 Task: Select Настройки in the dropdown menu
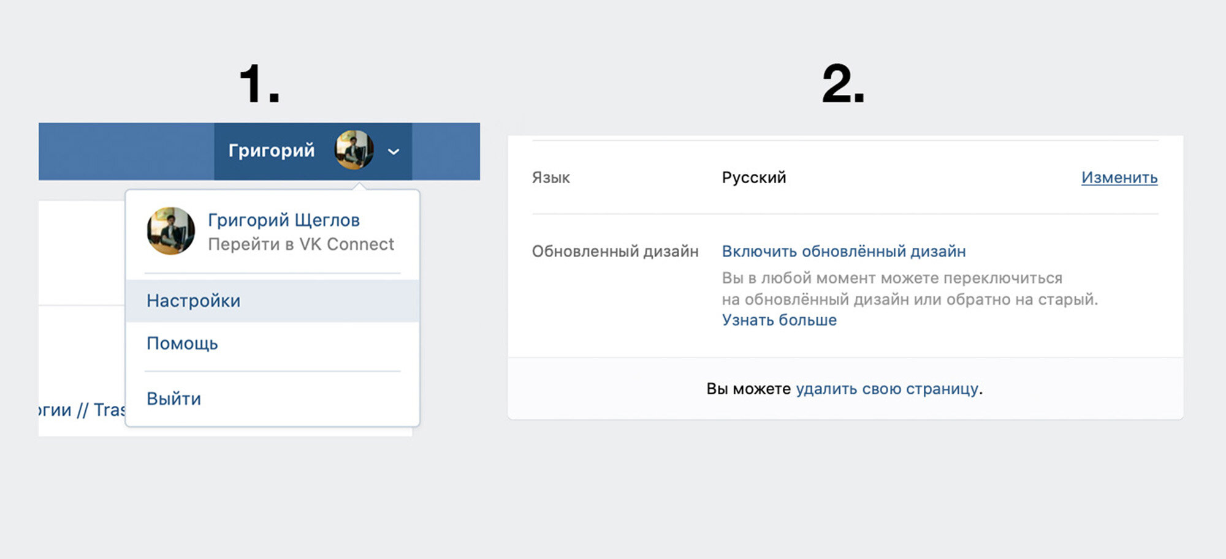point(273,301)
